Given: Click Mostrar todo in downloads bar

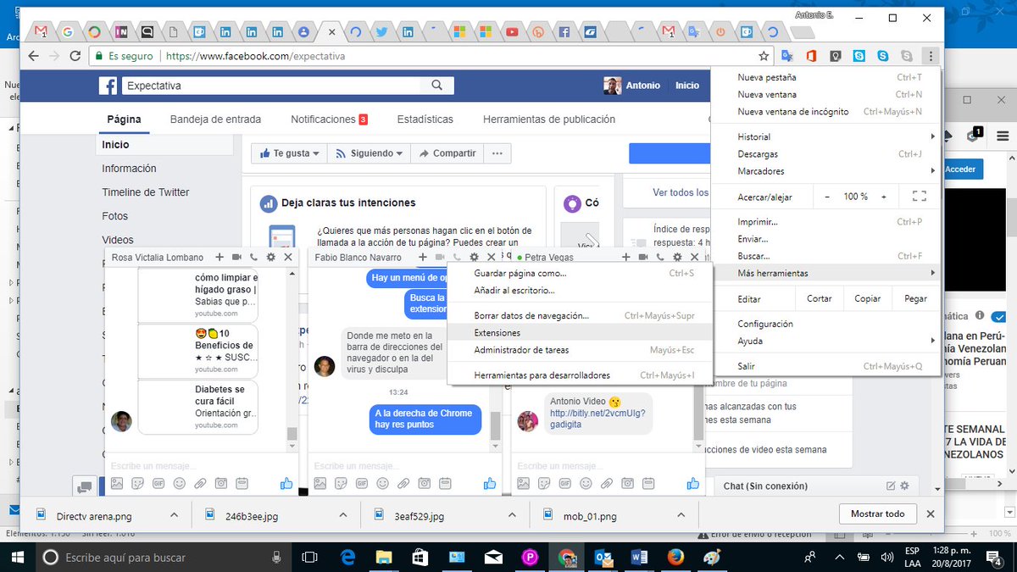Looking at the screenshot, I should [877, 514].
